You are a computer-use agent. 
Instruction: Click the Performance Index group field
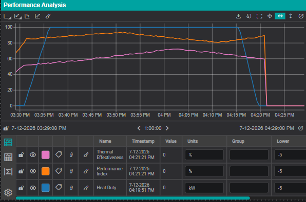click(249, 171)
